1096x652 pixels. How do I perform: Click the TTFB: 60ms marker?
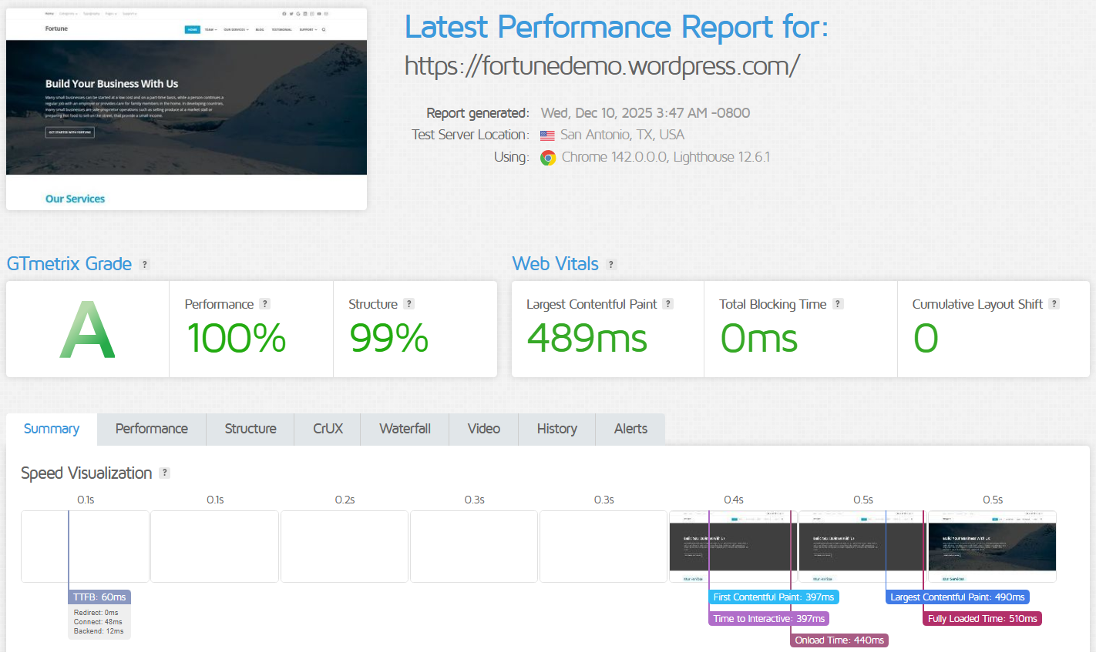tap(99, 597)
